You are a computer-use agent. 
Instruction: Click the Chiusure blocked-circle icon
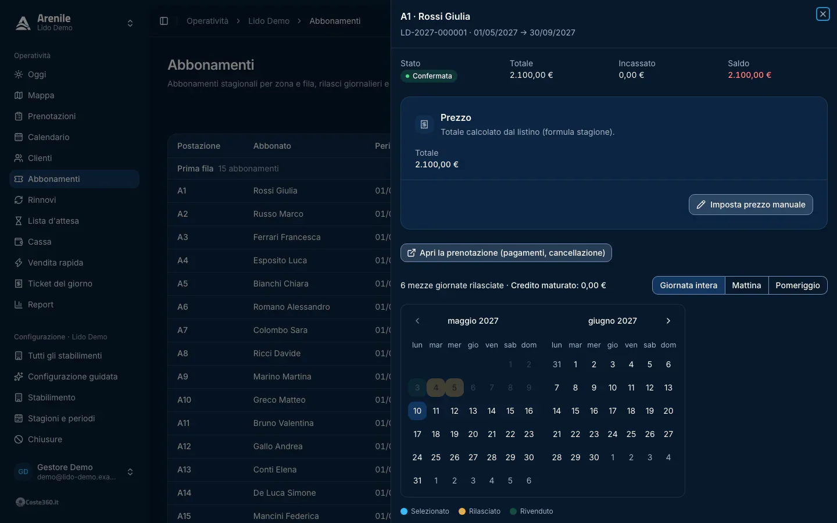click(19, 439)
